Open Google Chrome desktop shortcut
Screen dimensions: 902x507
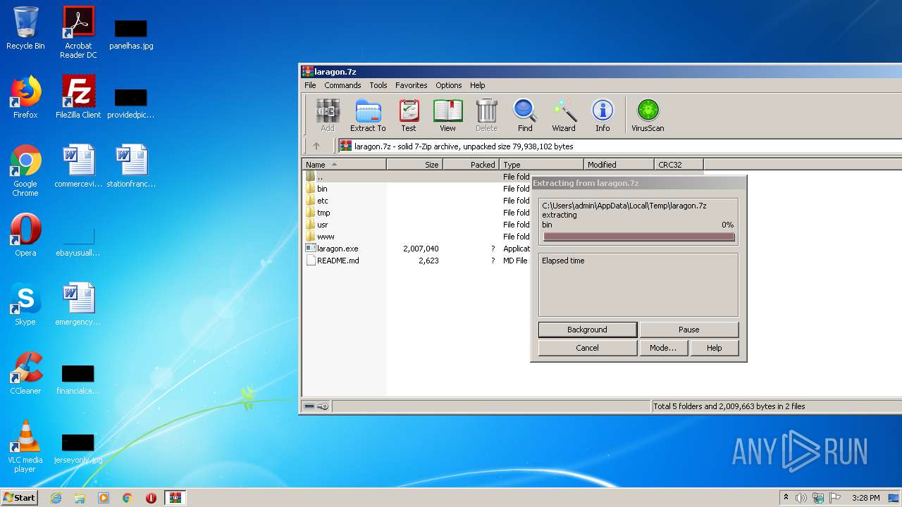coord(25,170)
